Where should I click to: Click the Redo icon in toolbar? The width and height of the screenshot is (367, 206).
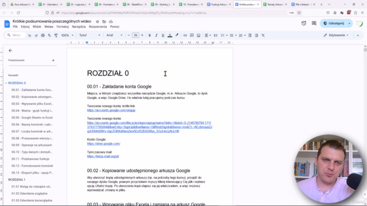pos(36,35)
